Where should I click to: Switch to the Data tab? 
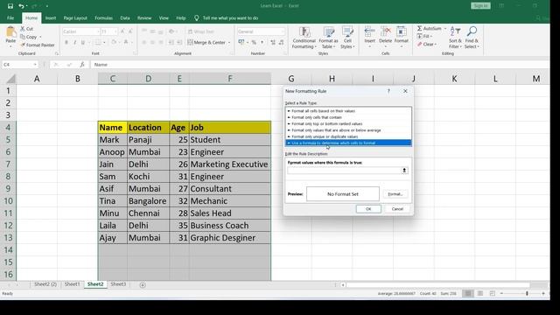(x=125, y=17)
